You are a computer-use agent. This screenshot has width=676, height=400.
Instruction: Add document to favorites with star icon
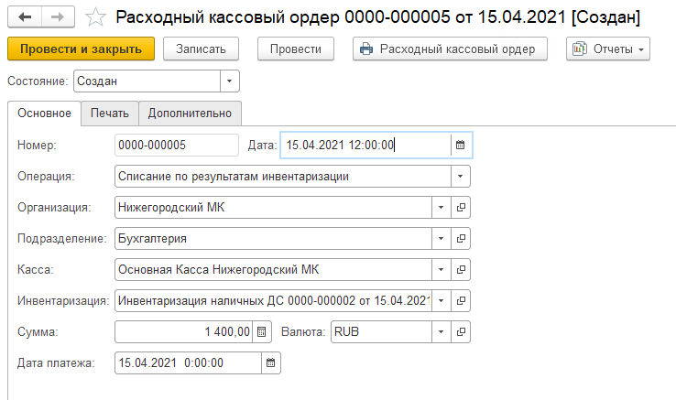pyautogui.click(x=93, y=17)
